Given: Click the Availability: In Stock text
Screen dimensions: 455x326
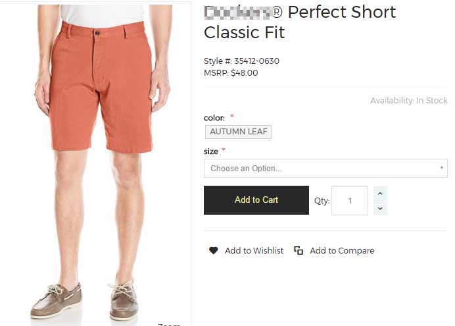Looking at the screenshot, I should pyautogui.click(x=408, y=101).
